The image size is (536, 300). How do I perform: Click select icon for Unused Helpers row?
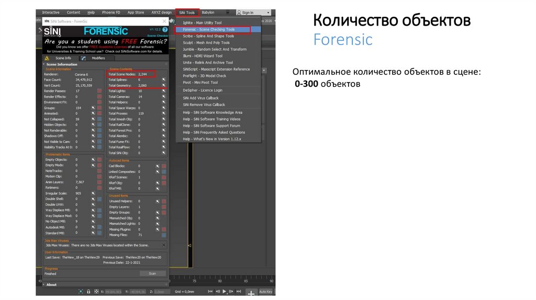coord(158,201)
